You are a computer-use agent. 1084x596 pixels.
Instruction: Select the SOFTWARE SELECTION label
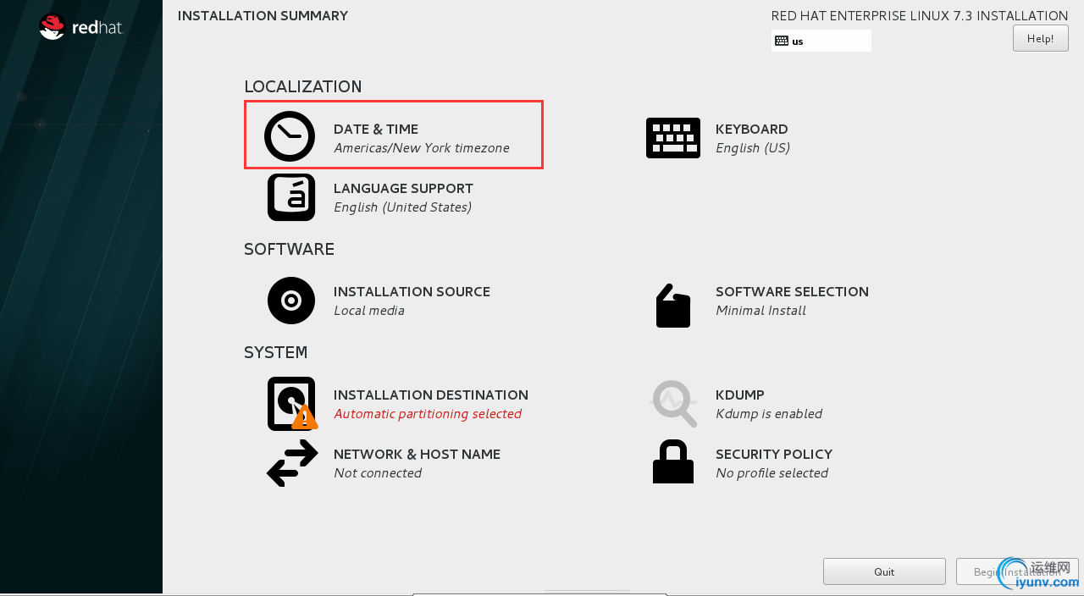point(792,291)
